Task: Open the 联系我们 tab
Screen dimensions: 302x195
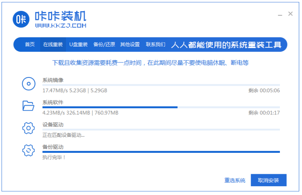Action: pos(155,45)
